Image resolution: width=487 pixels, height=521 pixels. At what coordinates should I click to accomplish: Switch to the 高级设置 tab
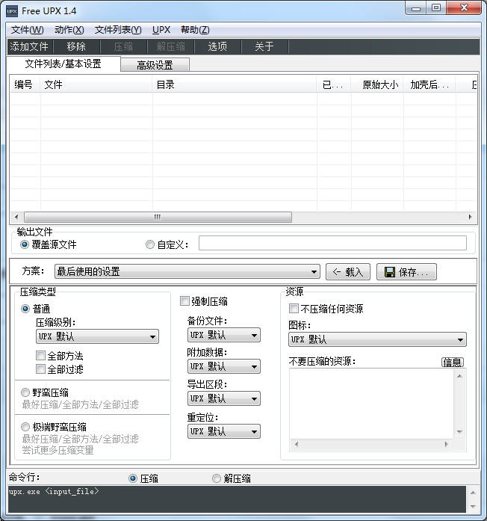tap(155, 65)
